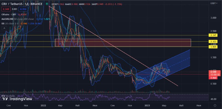Image resolution: width=222 pixels, height=109 pixels.
Task: Select the pink descending trend line
Action: coord(113,46)
